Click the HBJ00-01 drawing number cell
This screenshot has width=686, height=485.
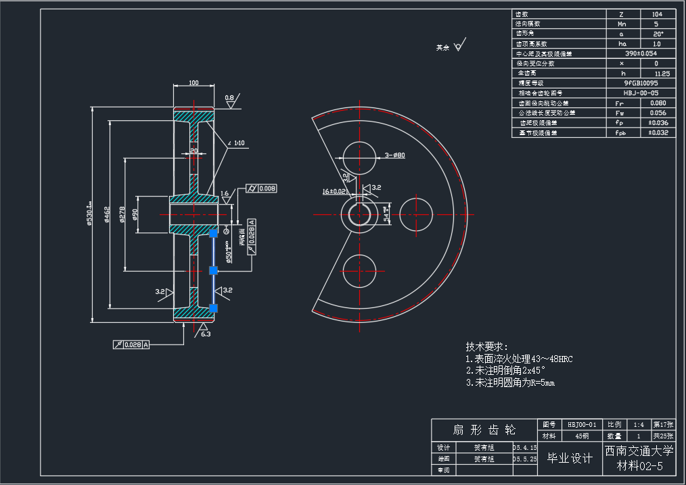582,425
